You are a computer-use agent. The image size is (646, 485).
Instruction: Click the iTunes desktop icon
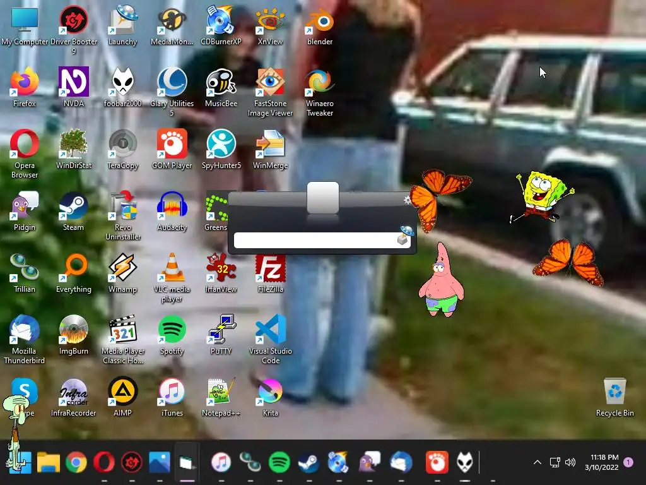172,397
